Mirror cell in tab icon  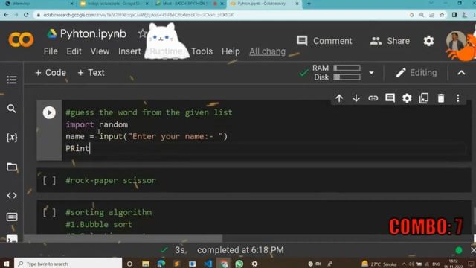click(424, 98)
